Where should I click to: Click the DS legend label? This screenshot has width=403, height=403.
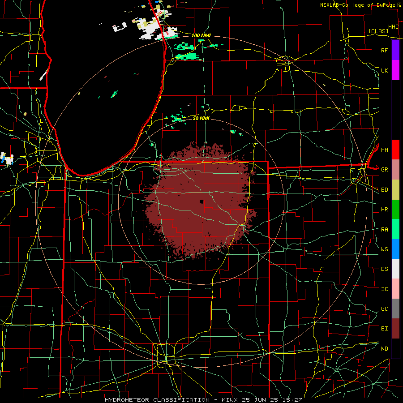coord(384,269)
